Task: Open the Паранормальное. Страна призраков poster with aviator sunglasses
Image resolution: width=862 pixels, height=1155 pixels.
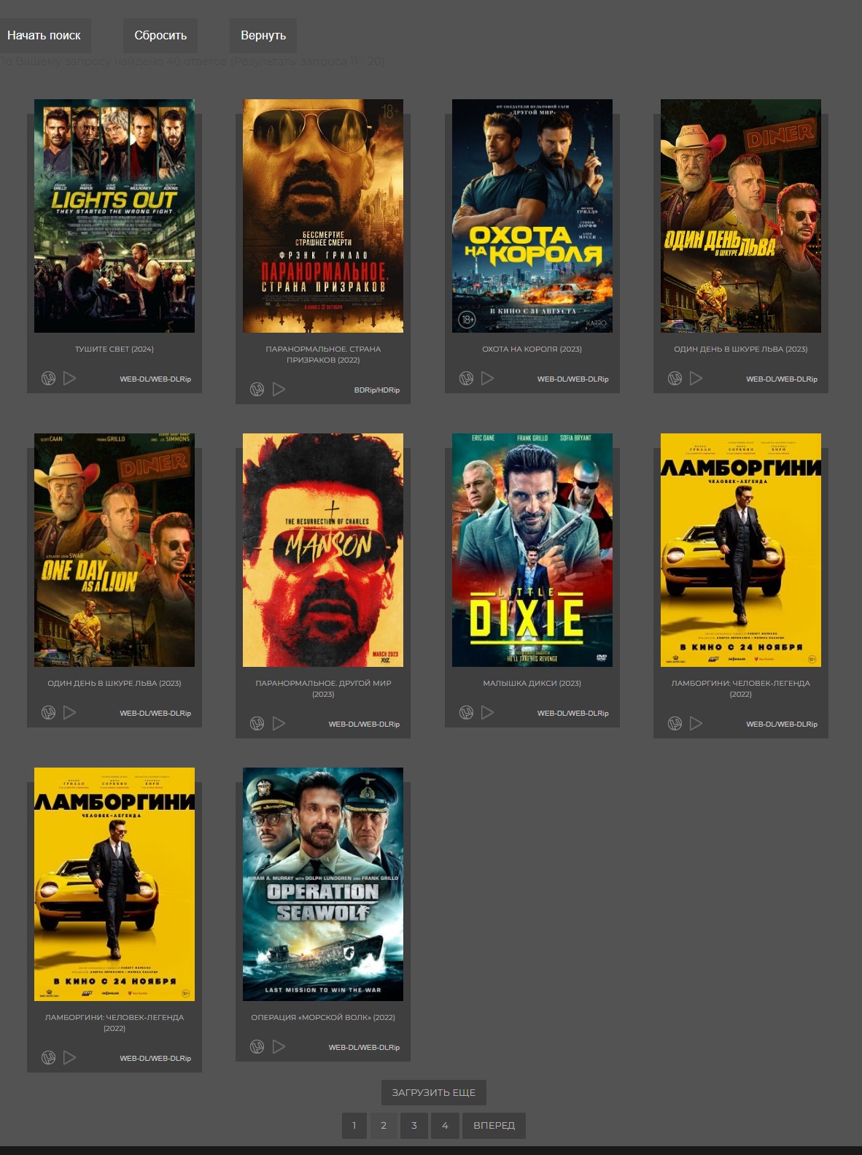Action: 323,216
